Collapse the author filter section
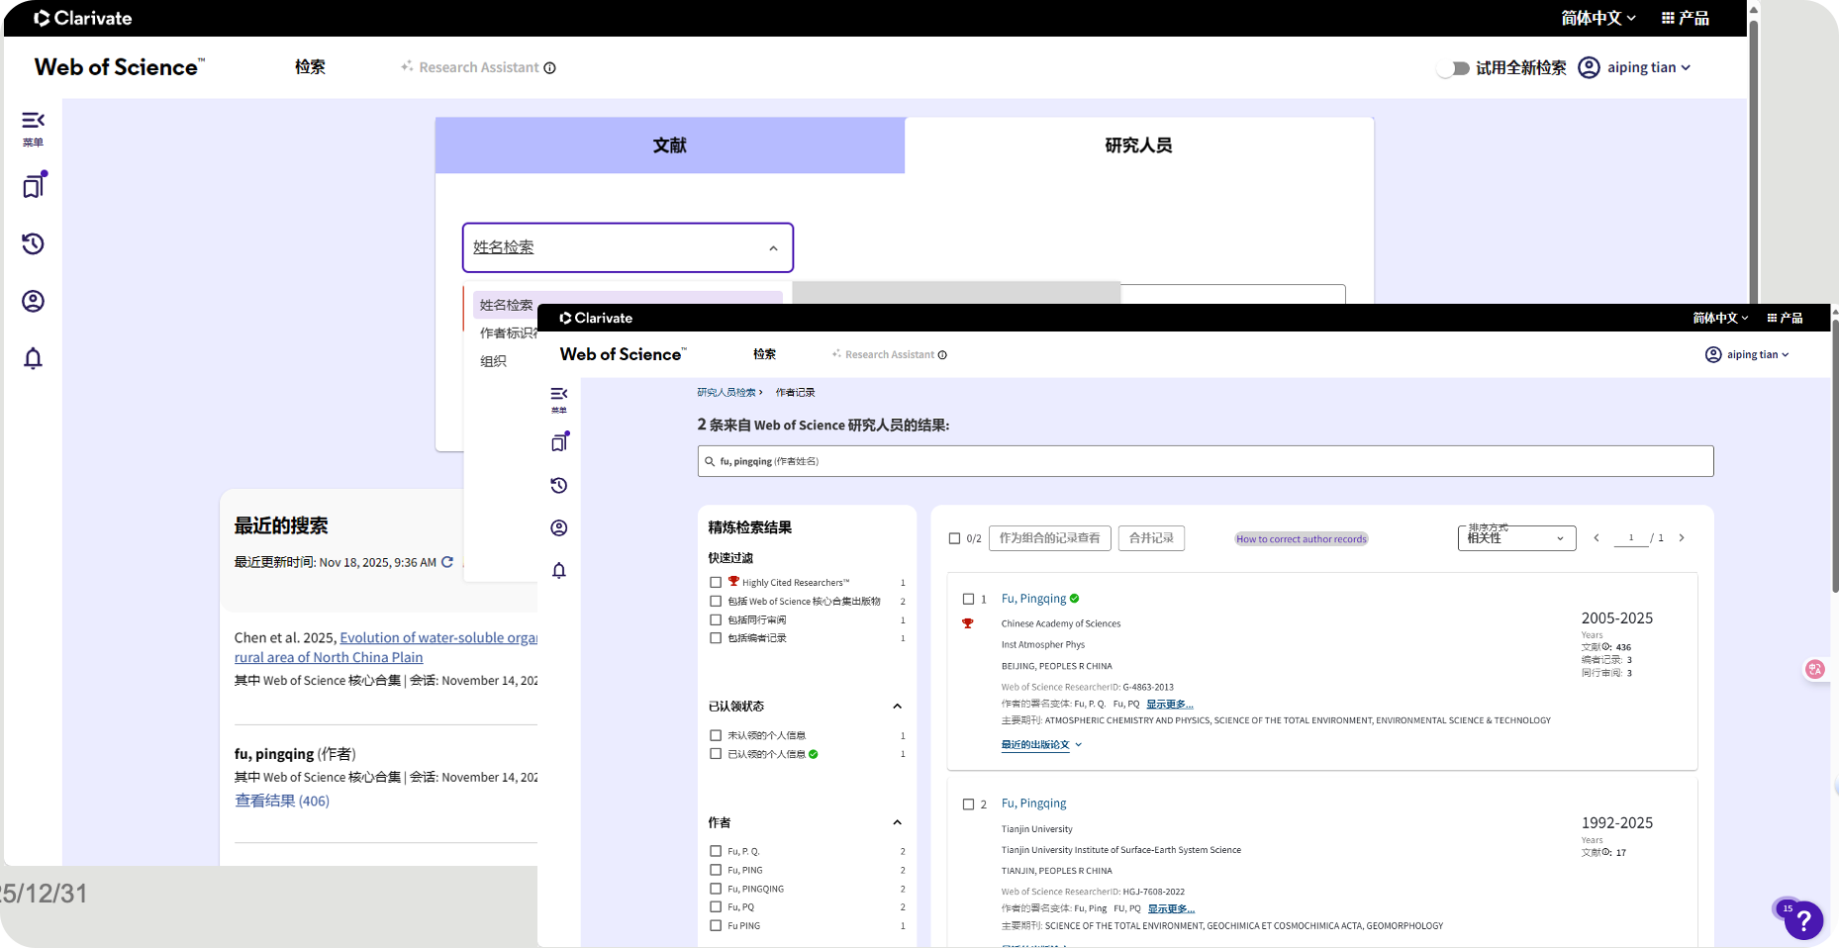Screen dimensions: 1839x948 tap(897, 823)
